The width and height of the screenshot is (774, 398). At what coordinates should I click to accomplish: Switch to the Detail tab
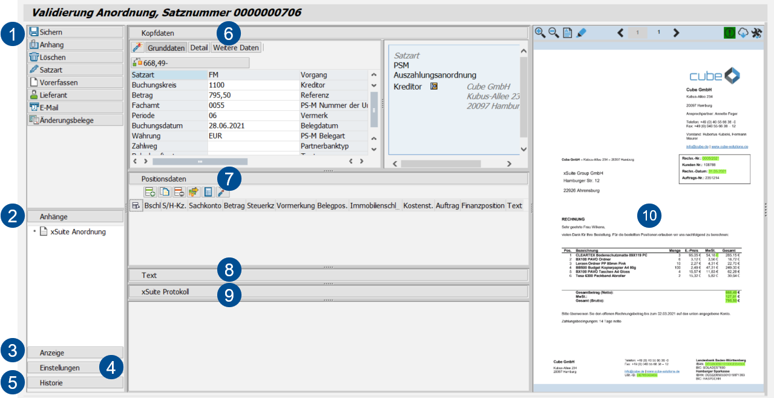(x=199, y=47)
